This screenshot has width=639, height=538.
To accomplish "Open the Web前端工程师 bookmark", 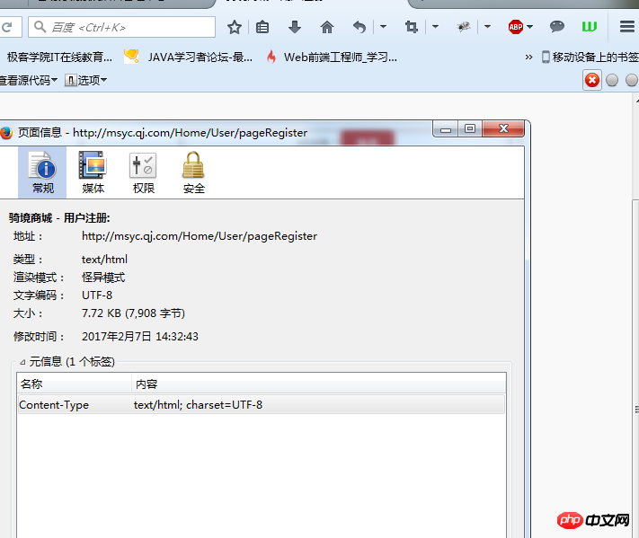I will tap(333, 57).
